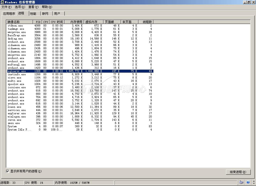Open the 帮助(H) menu
The height and width of the screenshot is (186, 256).
47,7
